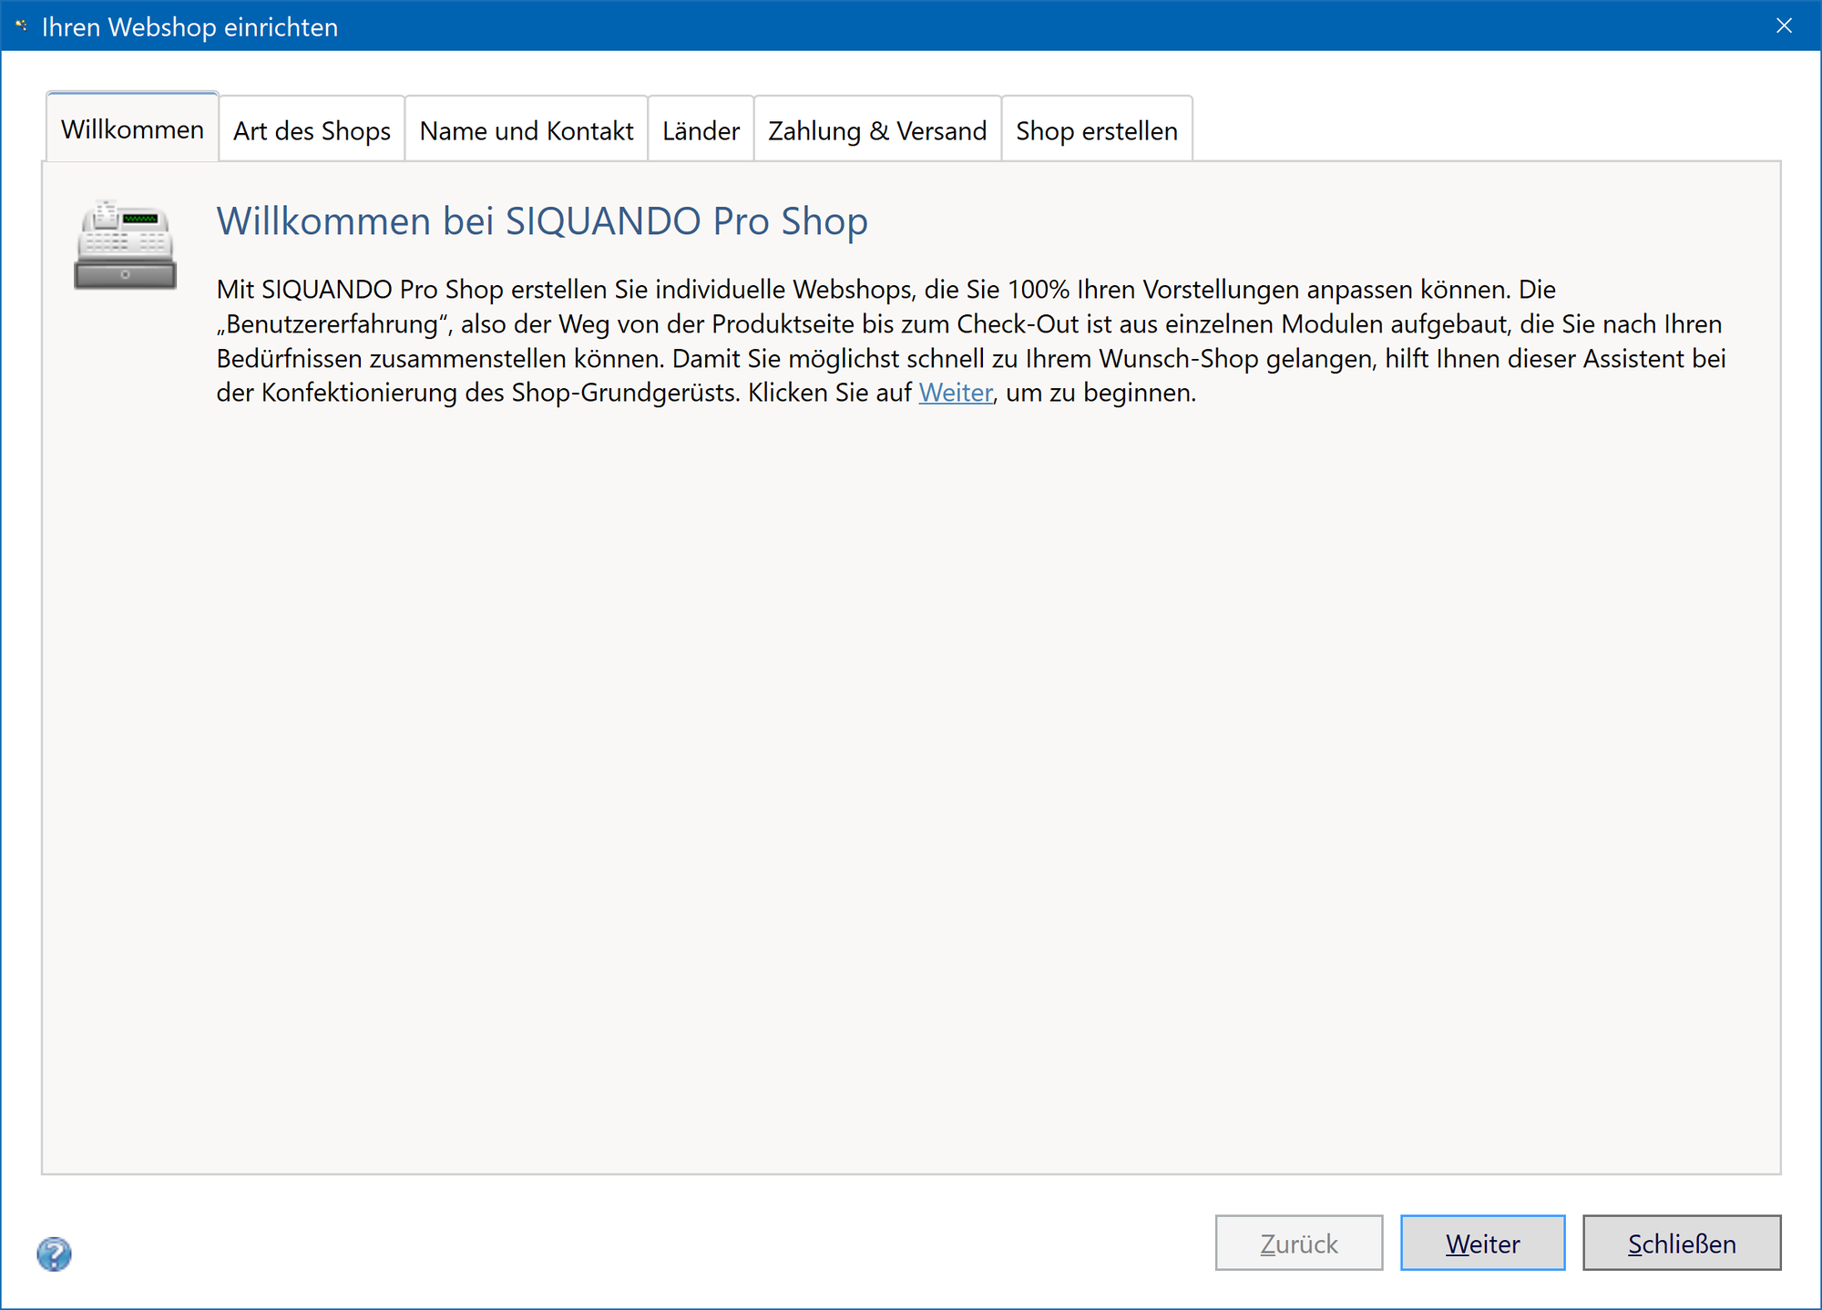Open the Name und Kontakt tab
1822x1310 pixels.
(527, 130)
